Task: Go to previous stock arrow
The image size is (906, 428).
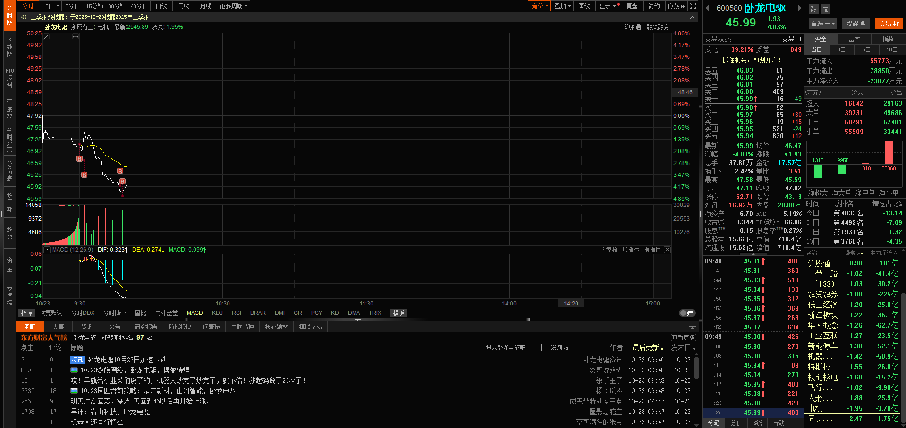Action: pyautogui.click(x=707, y=8)
